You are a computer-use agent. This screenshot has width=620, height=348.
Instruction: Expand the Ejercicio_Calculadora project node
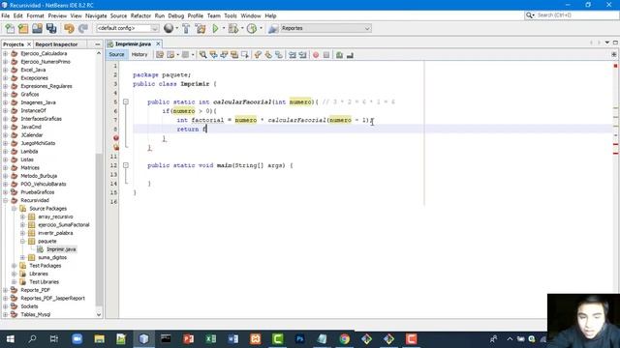tap(6, 54)
